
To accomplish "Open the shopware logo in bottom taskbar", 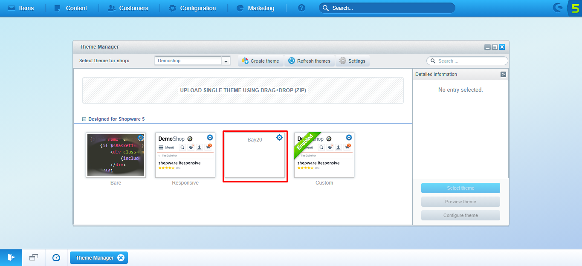I will [11, 257].
